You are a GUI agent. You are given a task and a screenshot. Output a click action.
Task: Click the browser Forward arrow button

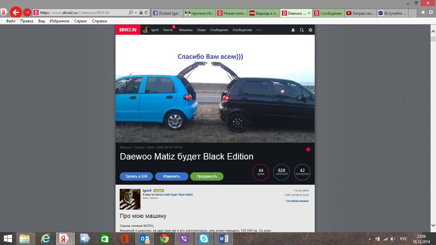(x=27, y=13)
